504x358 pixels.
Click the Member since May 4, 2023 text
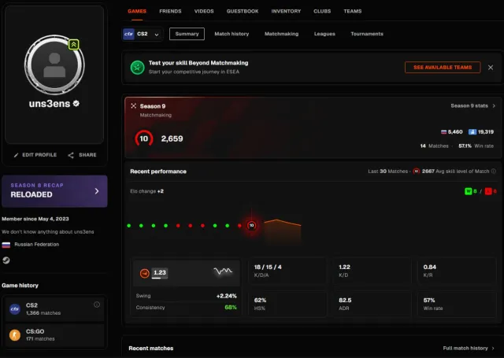click(x=35, y=219)
